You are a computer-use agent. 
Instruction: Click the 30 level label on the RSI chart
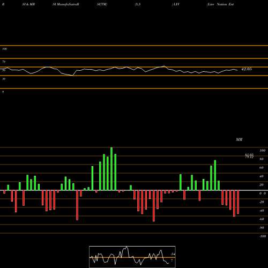[4, 79]
